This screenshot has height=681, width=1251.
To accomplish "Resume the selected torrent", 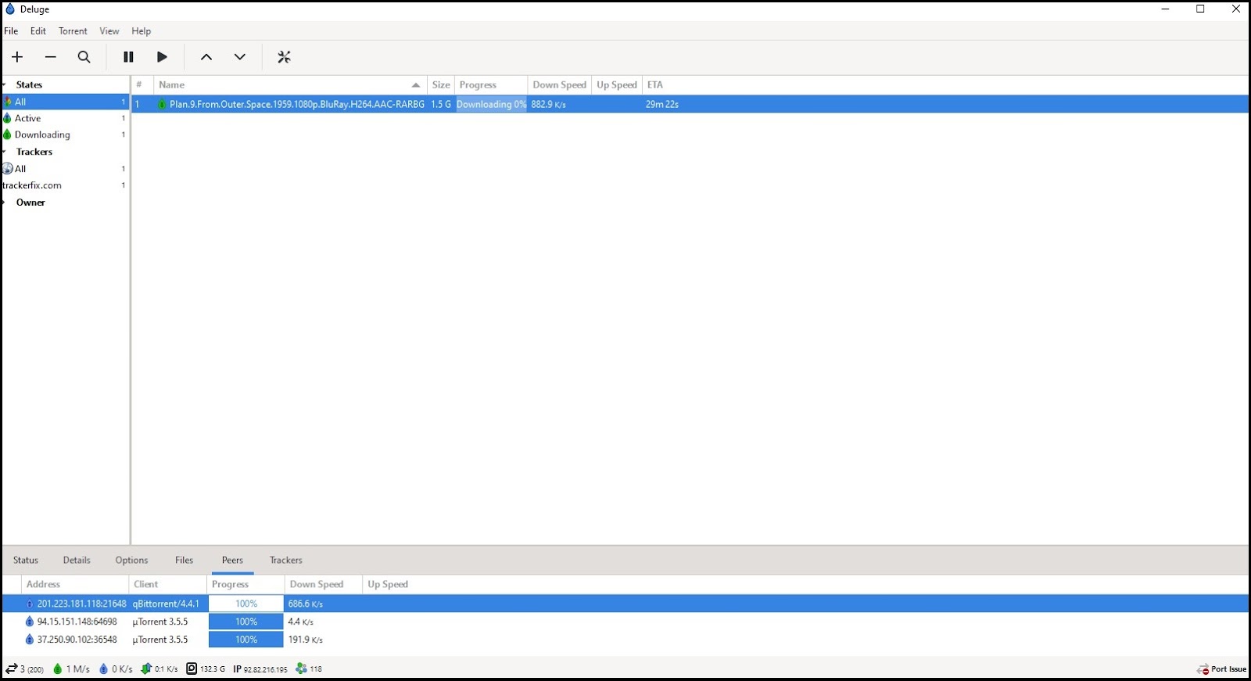I will (162, 57).
